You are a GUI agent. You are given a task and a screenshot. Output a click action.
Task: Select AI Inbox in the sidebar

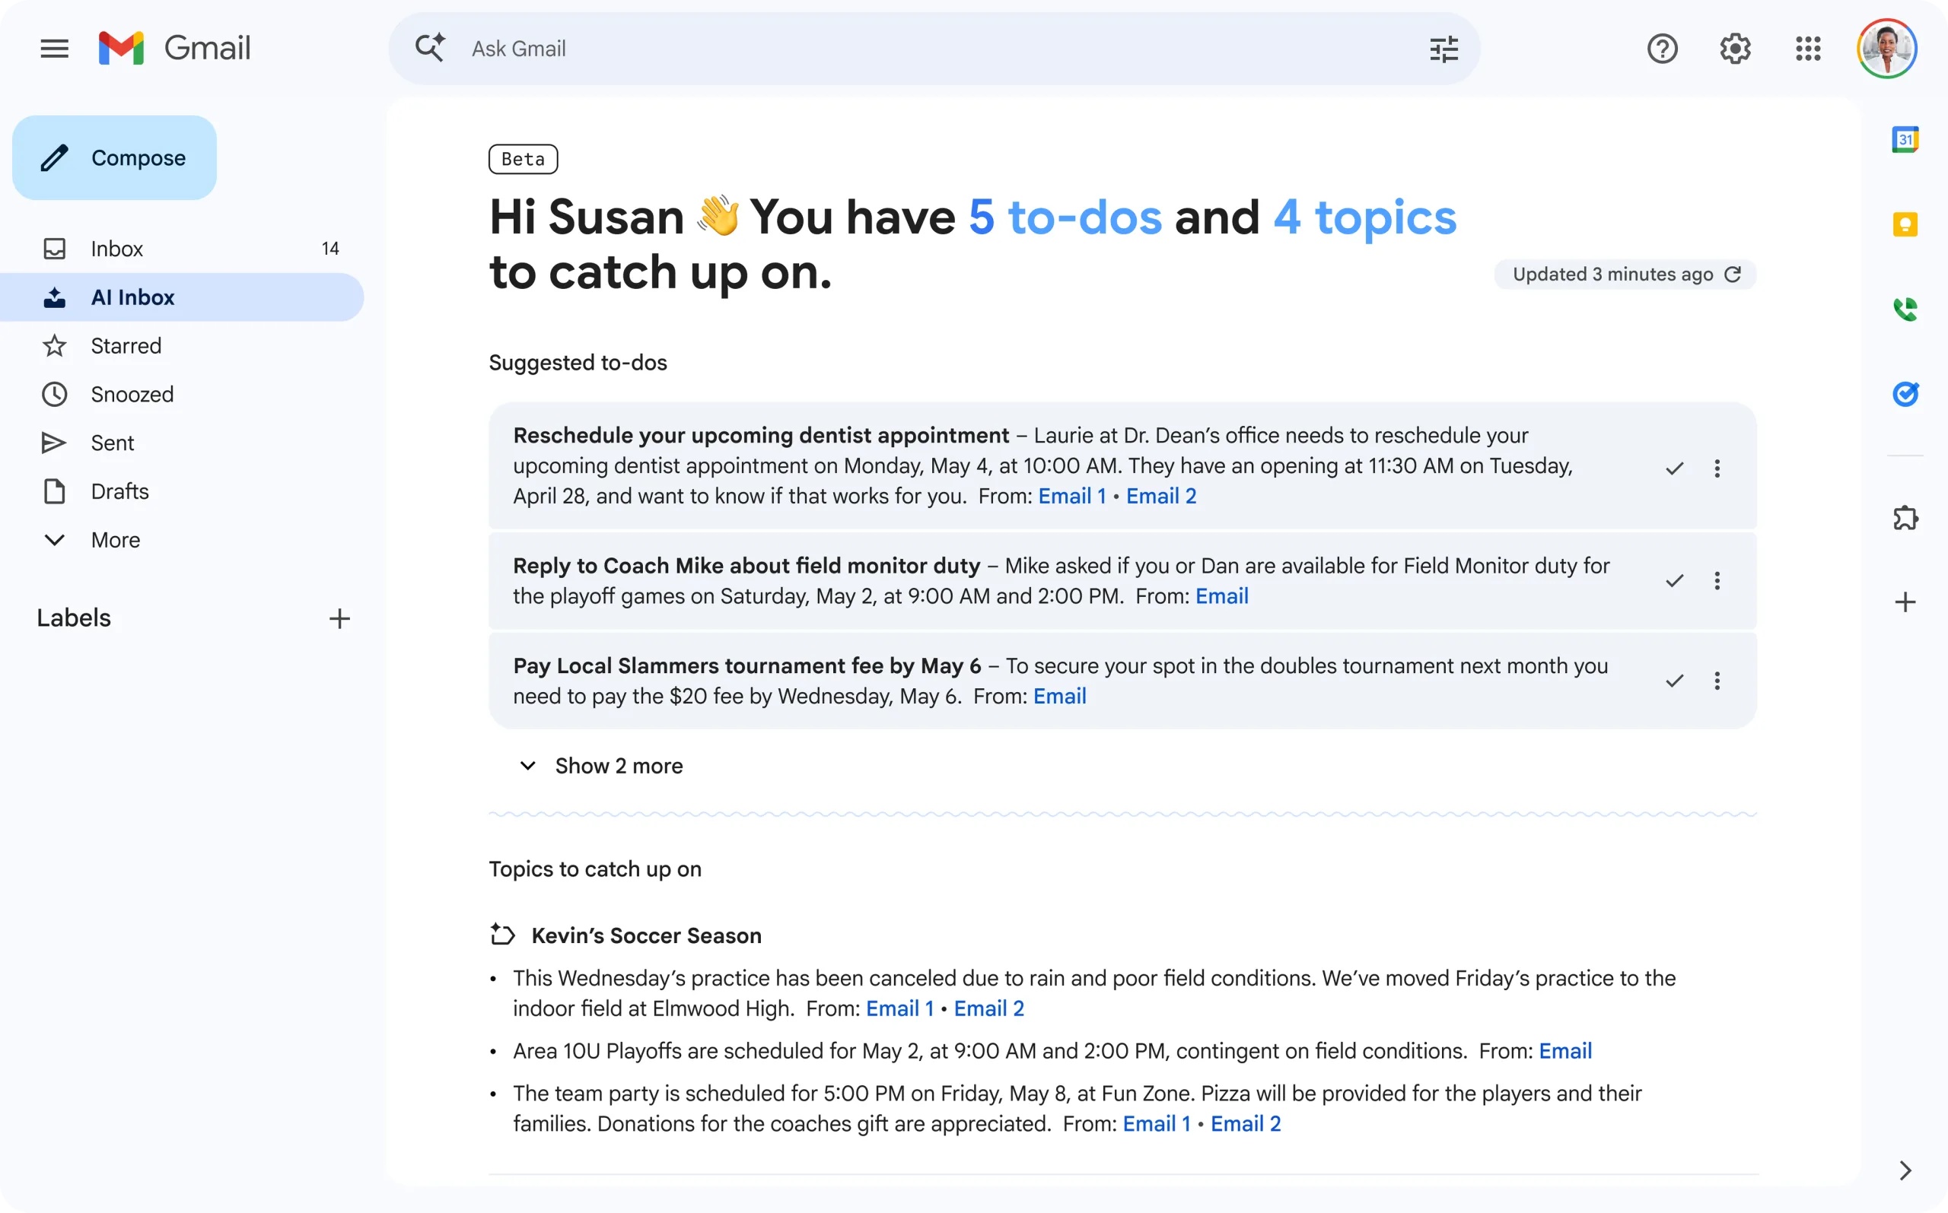point(131,297)
